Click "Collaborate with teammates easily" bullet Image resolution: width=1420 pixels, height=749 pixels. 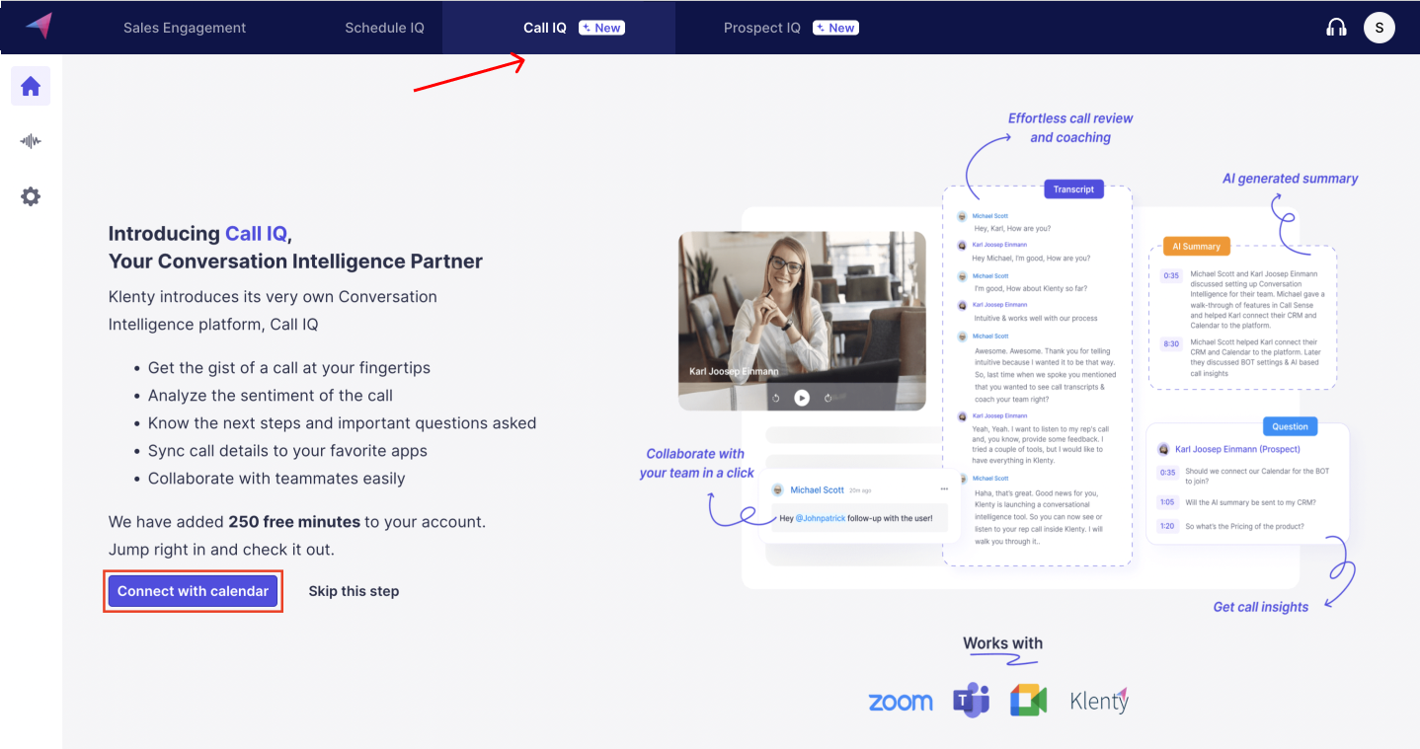click(x=276, y=479)
